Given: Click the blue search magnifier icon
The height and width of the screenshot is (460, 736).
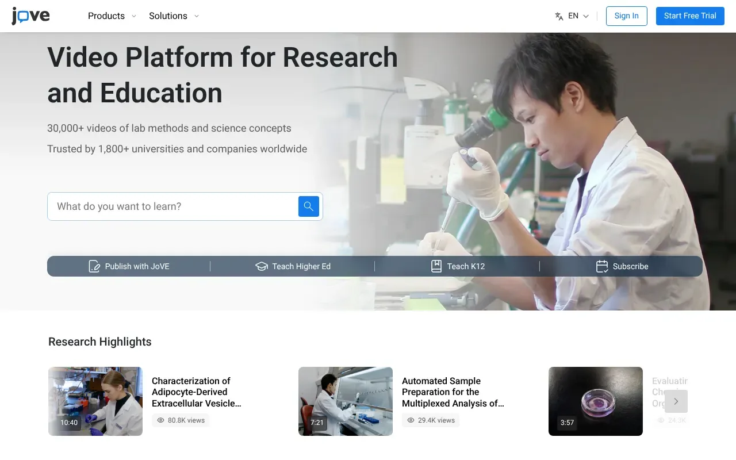Looking at the screenshot, I should (x=308, y=206).
